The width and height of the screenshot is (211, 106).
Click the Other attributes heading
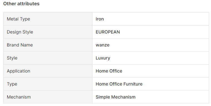[21, 4]
